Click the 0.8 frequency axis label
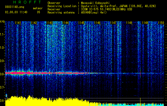 (2, 74)
